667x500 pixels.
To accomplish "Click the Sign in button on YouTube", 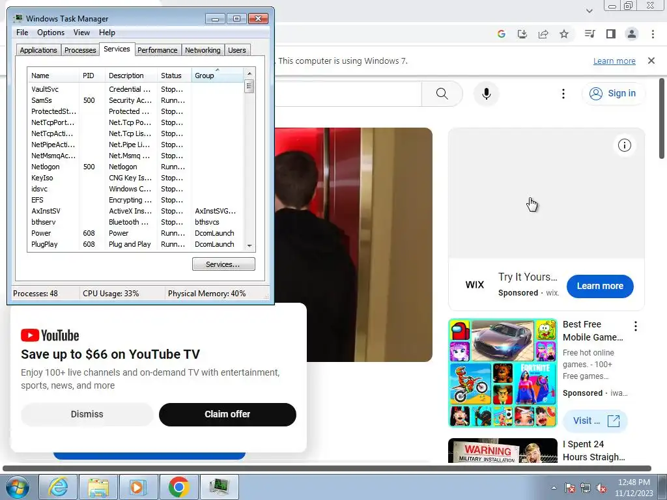I will [614, 93].
